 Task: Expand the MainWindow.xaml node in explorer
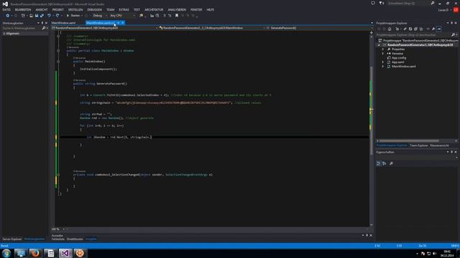[x=383, y=67]
